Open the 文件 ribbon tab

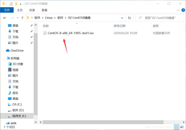click(x=7, y=10)
